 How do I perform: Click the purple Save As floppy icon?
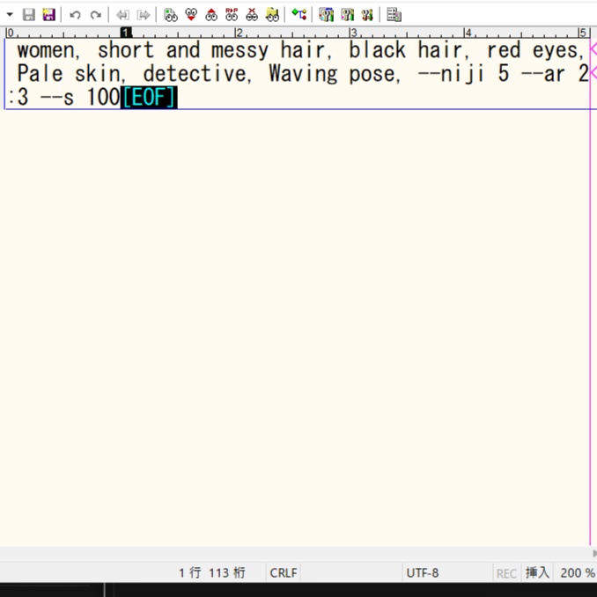(48, 15)
